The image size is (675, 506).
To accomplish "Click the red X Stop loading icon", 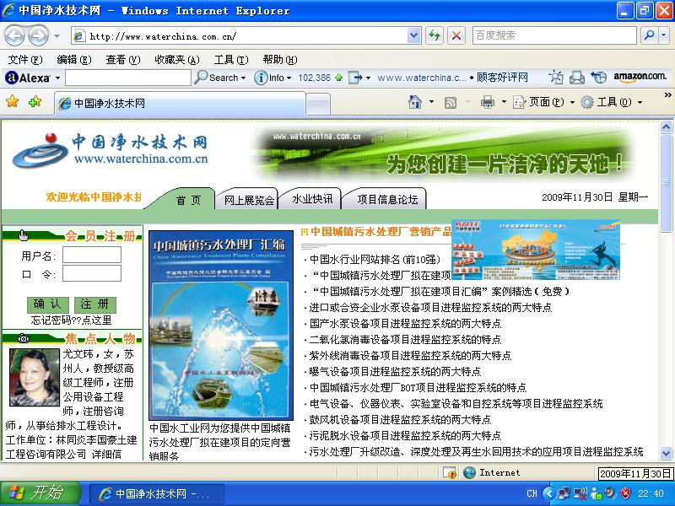I will coord(456,35).
